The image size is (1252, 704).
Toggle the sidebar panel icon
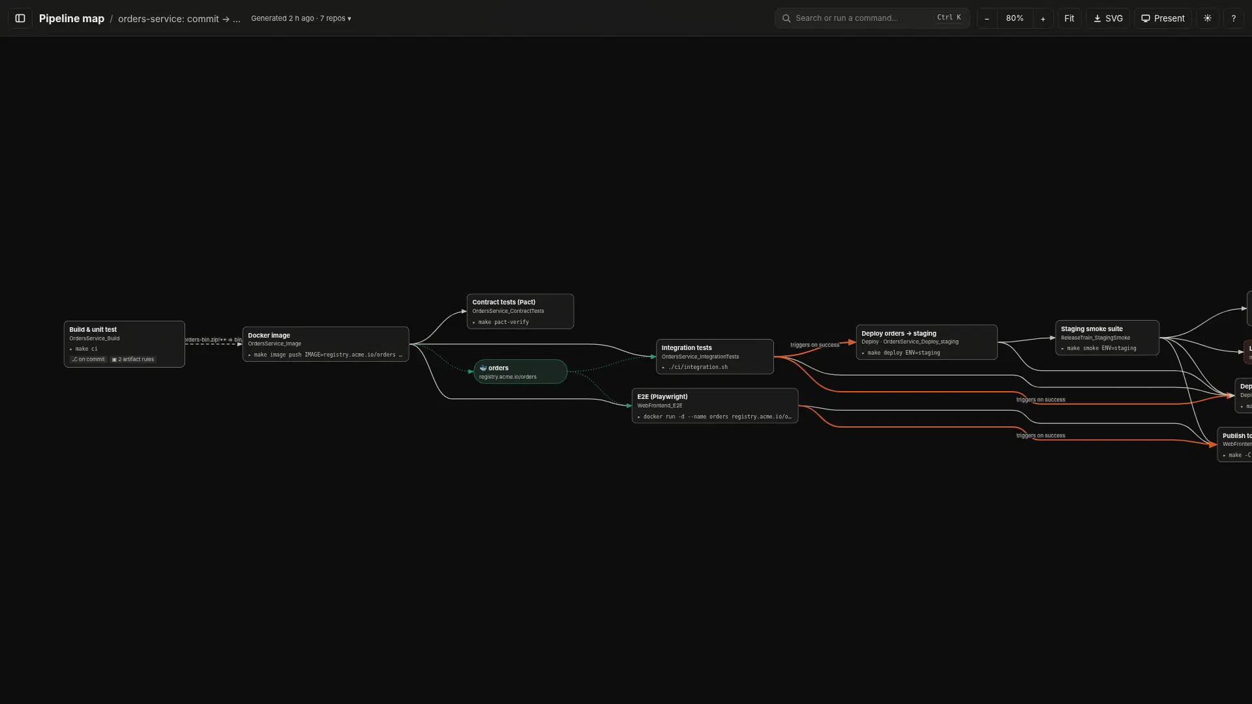click(x=20, y=18)
